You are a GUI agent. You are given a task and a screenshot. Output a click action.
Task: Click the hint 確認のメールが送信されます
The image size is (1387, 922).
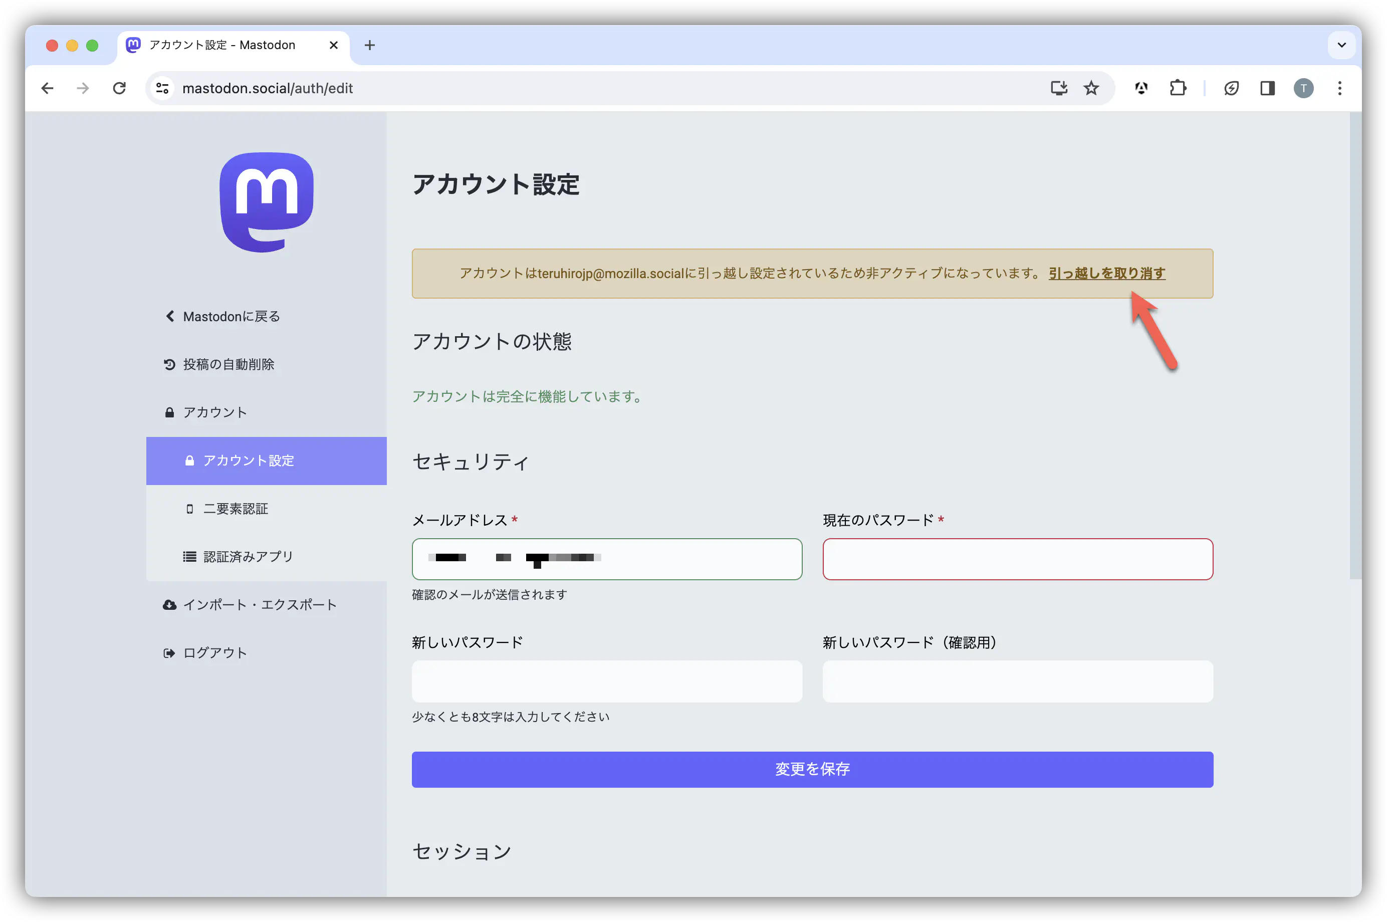tap(490, 594)
